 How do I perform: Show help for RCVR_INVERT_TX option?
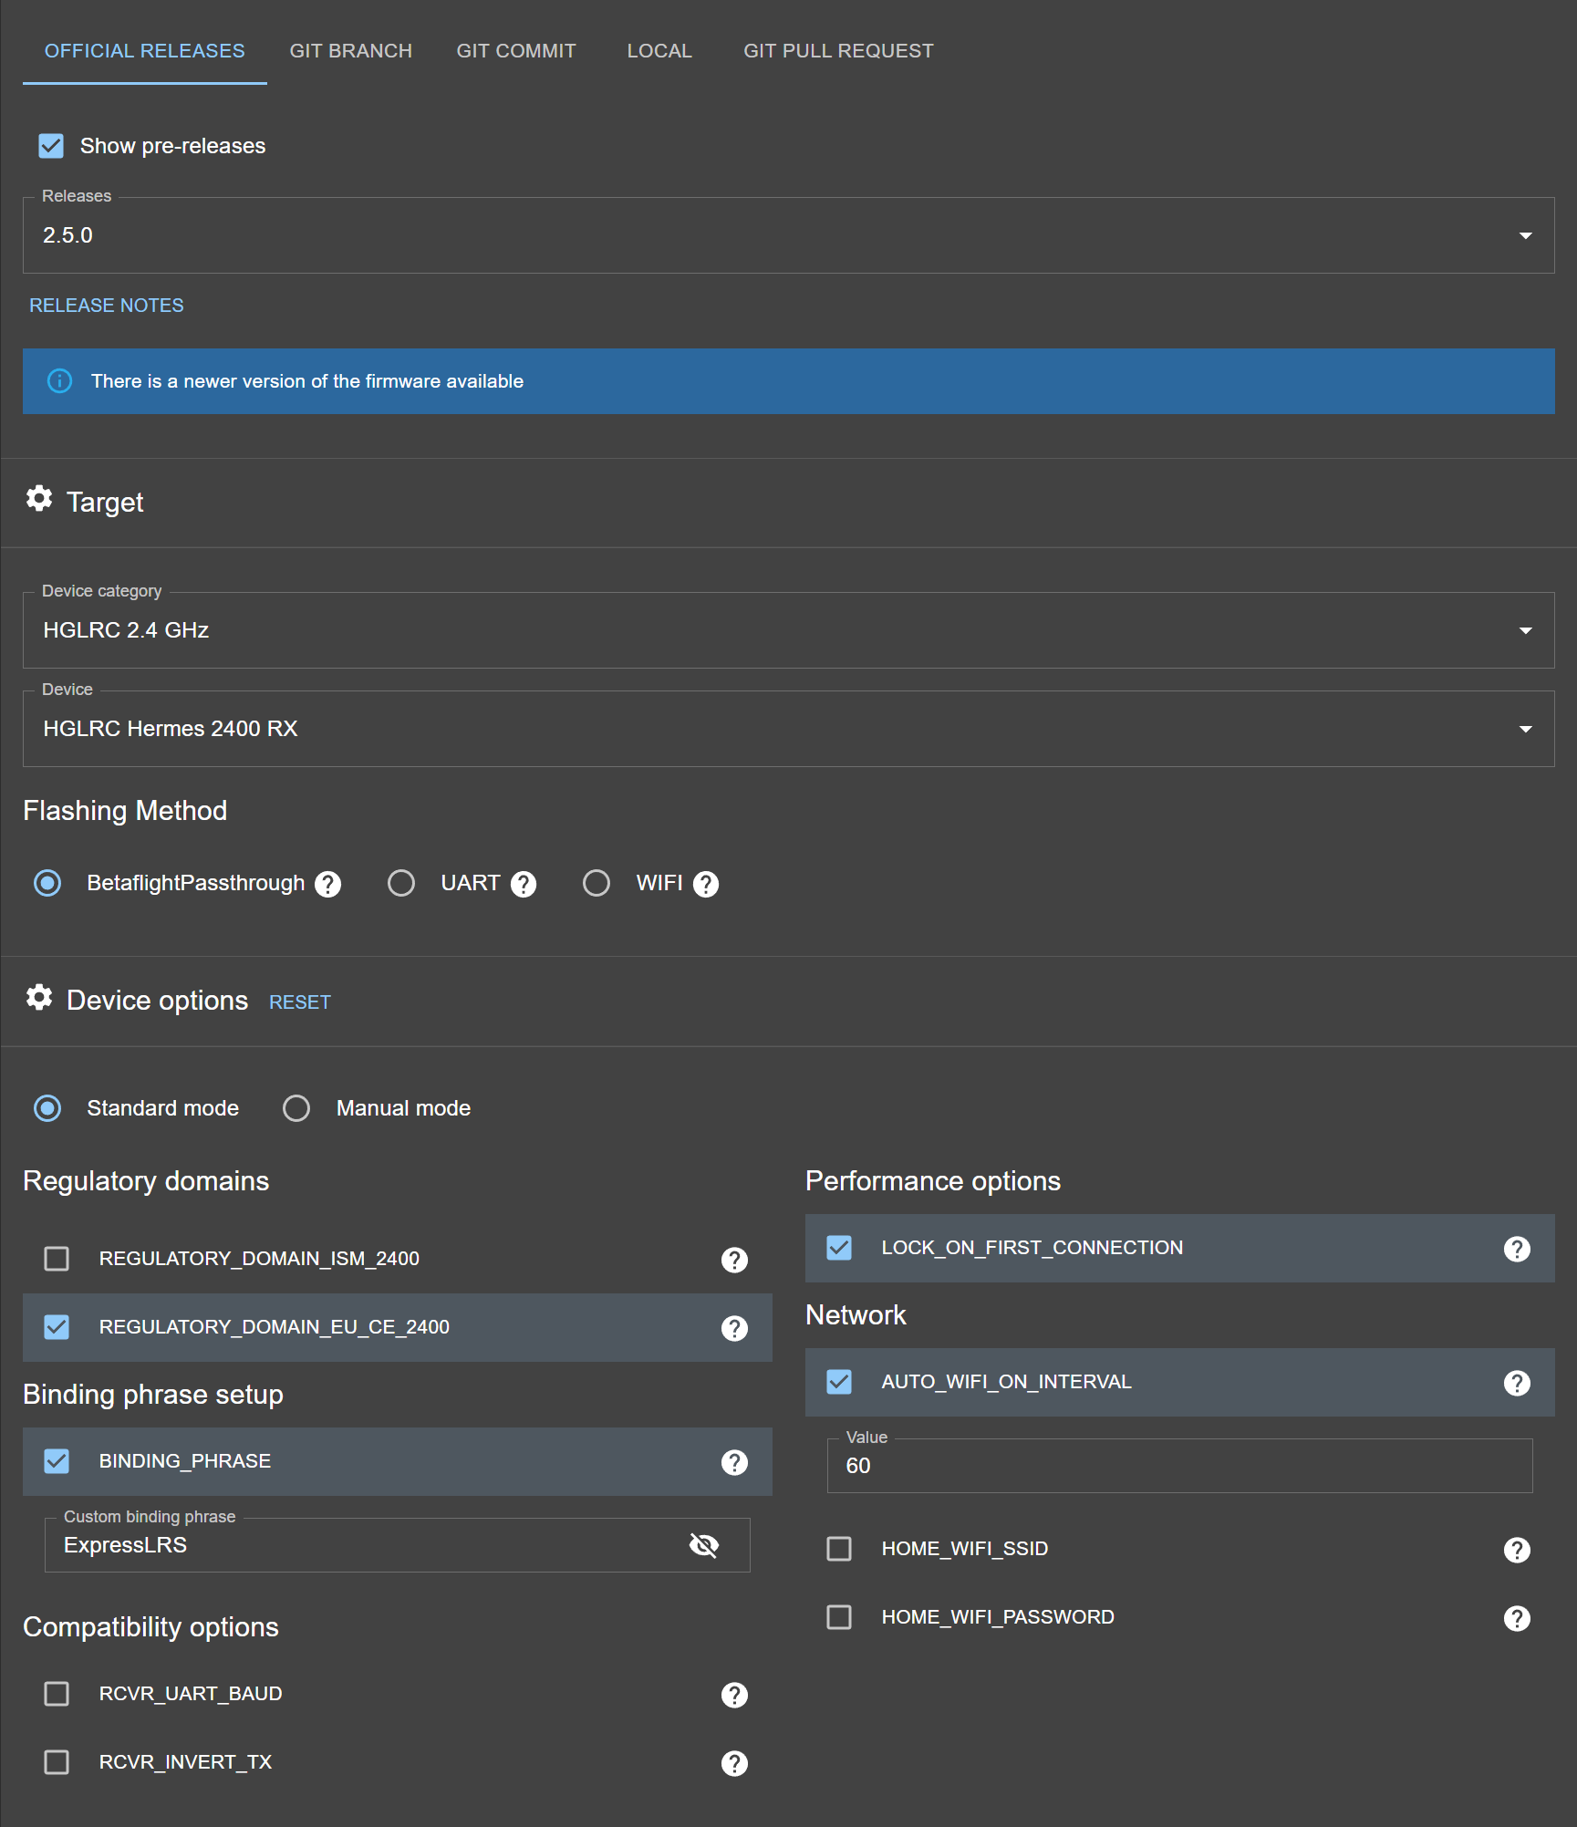point(734,1763)
